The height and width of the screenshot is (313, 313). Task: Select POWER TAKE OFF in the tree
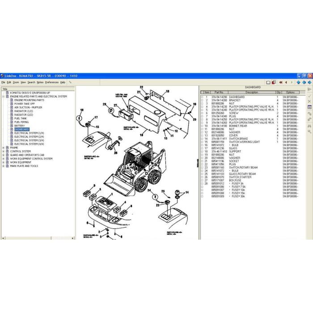pos(24,104)
